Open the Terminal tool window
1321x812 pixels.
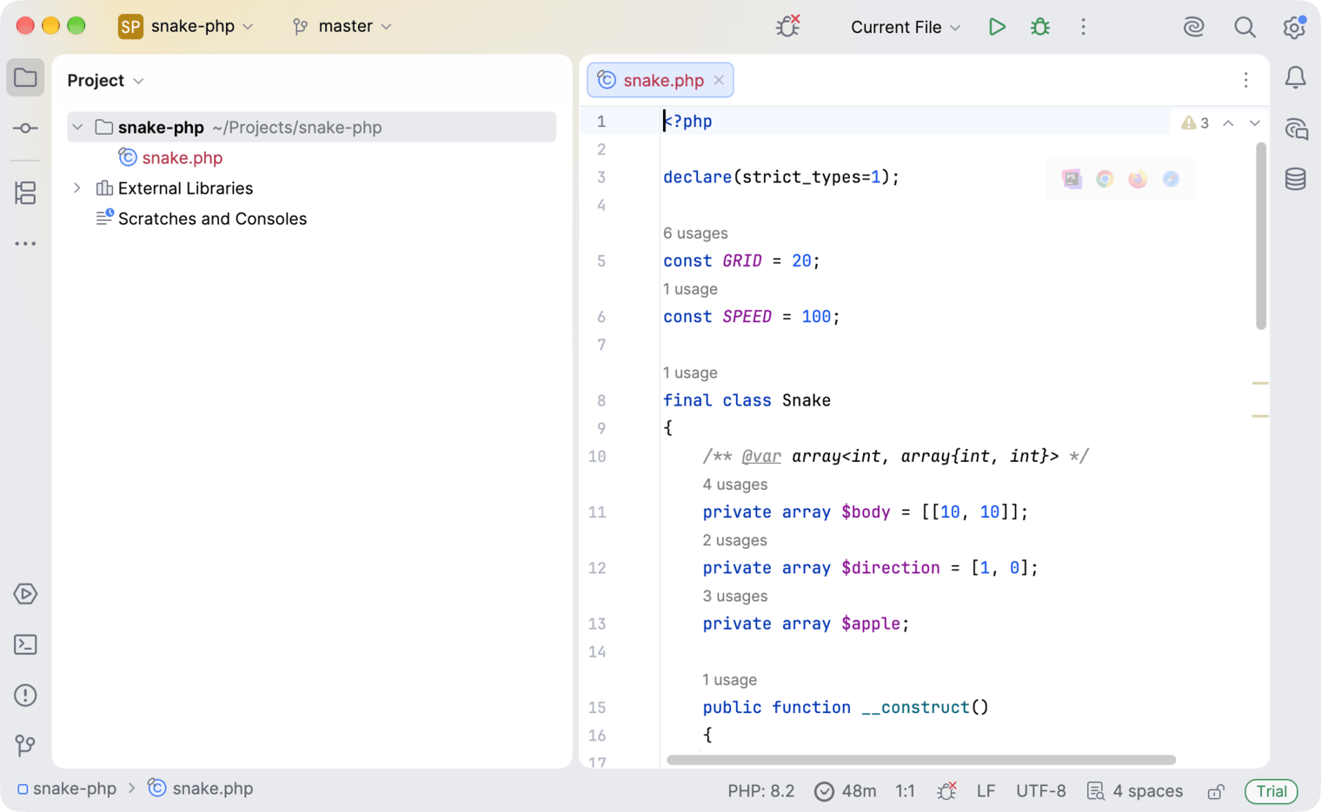point(25,644)
